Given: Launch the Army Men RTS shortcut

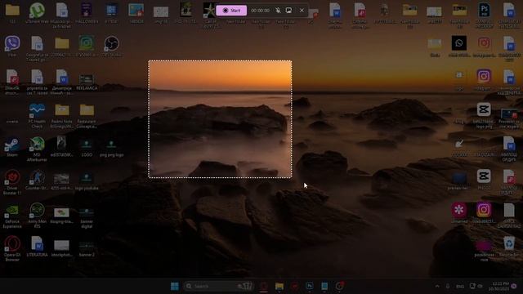Looking at the screenshot, I should pos(37,216).
